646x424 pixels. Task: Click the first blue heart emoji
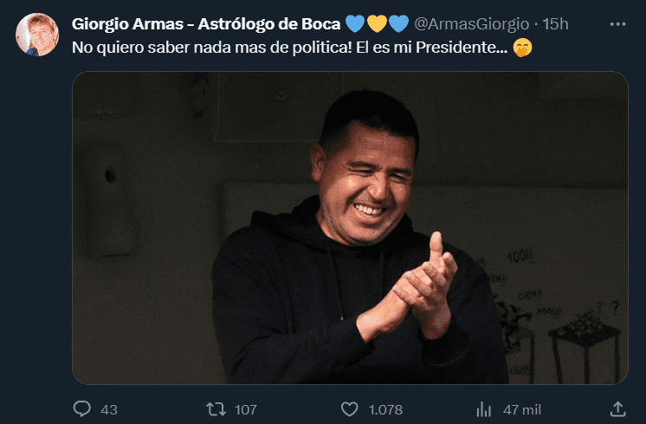(355, 23)
